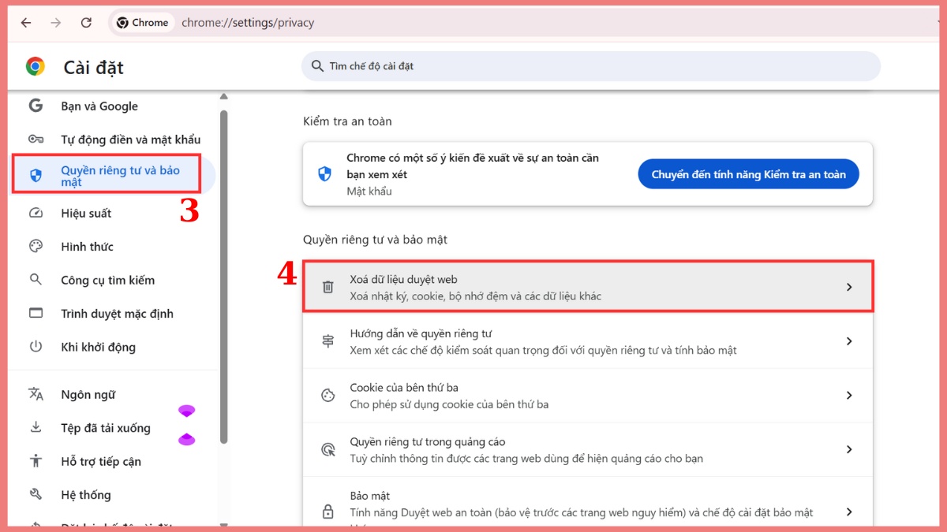Open the Hình thức section

(x=87, y=247)
